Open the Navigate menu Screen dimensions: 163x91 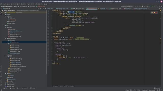coord(13,4)
